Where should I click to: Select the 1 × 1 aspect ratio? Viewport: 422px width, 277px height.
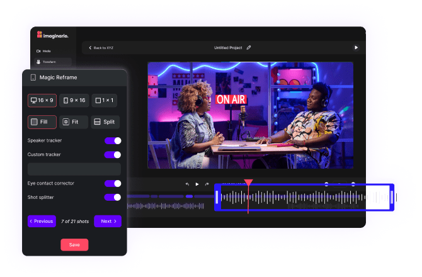[105, 100]
